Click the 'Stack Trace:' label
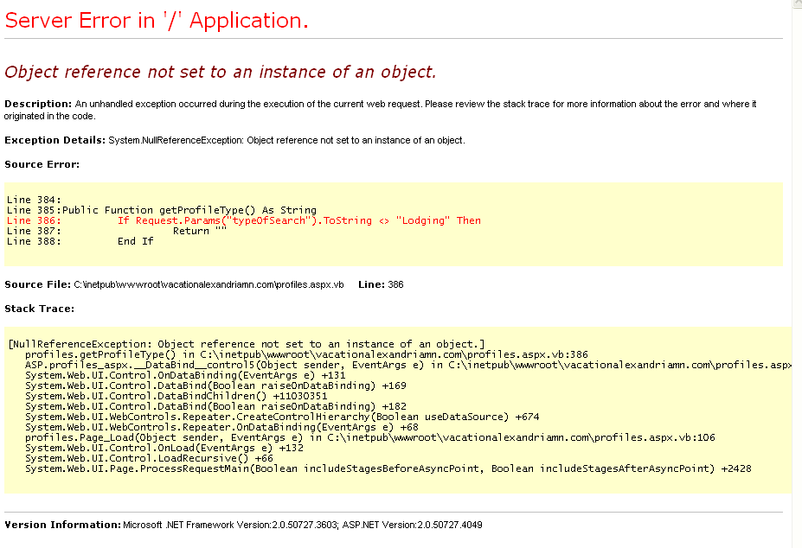The width and height of the screenshot is (802, 548). pos(40,309)
